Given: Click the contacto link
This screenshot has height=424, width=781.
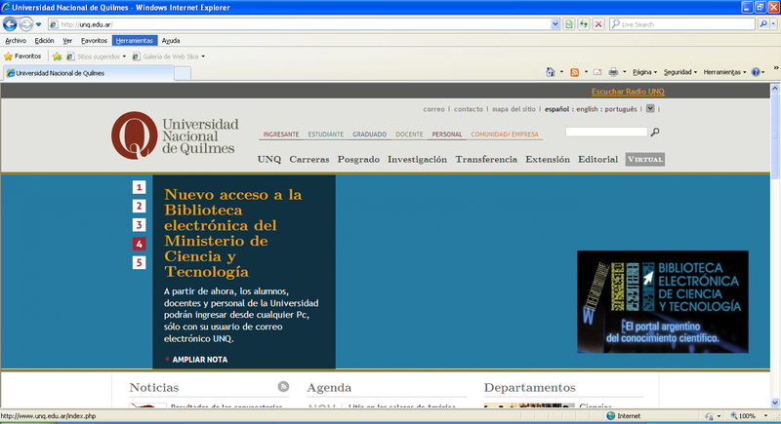Looking at the screenshot, I should 469,109.
